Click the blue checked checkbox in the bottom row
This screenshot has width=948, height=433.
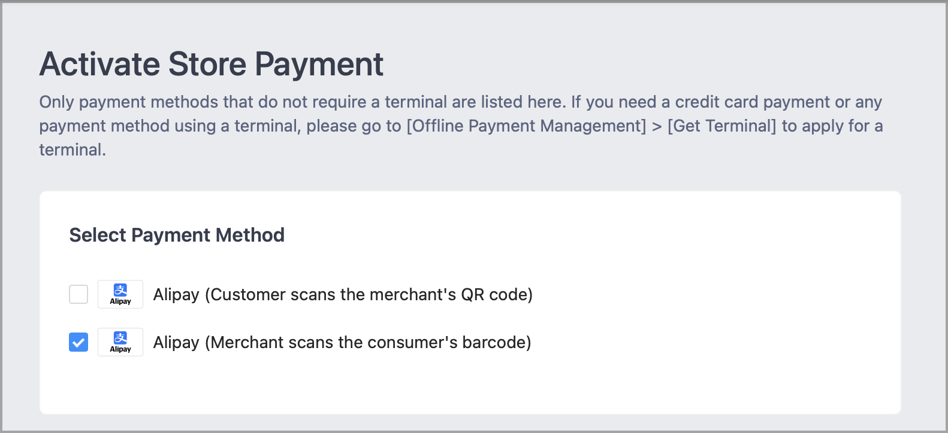[x=78, y=341]
